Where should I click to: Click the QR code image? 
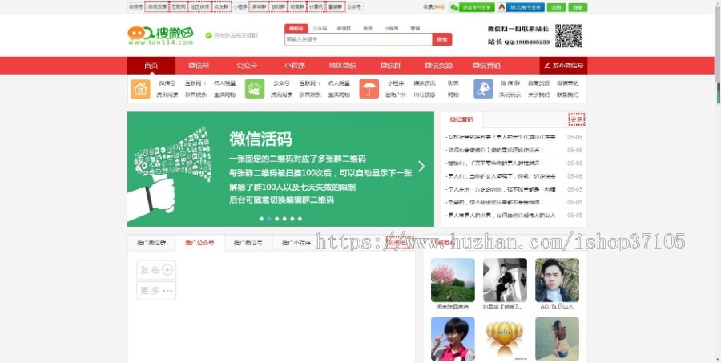[x=569, y=36]
